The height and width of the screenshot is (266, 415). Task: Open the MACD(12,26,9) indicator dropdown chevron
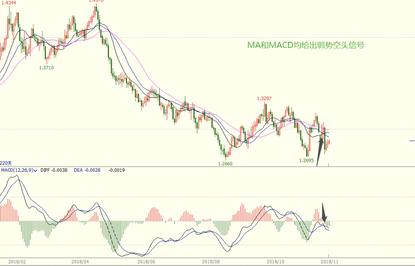tap(35, 170)
